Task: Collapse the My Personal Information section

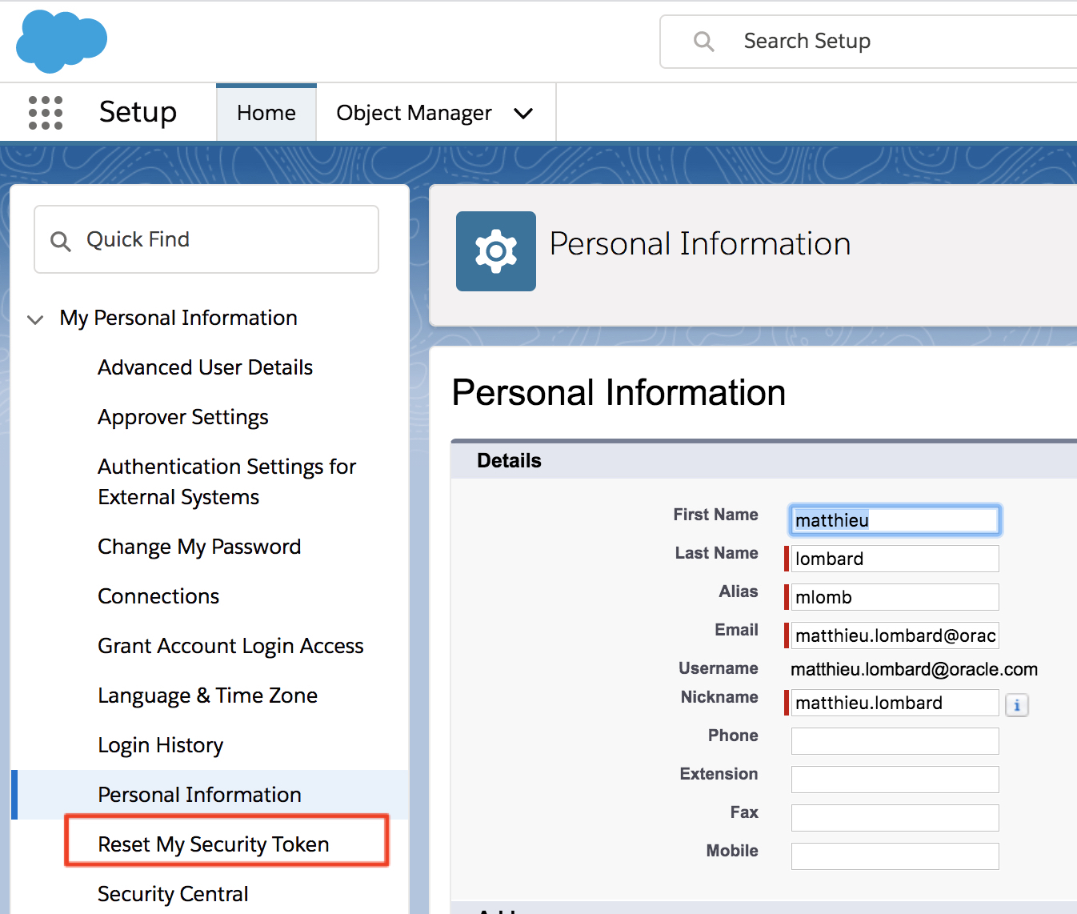Action: pos(35,319)
